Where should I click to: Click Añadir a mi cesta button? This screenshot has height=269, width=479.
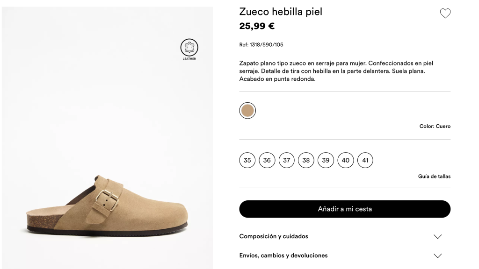(345, 209)
